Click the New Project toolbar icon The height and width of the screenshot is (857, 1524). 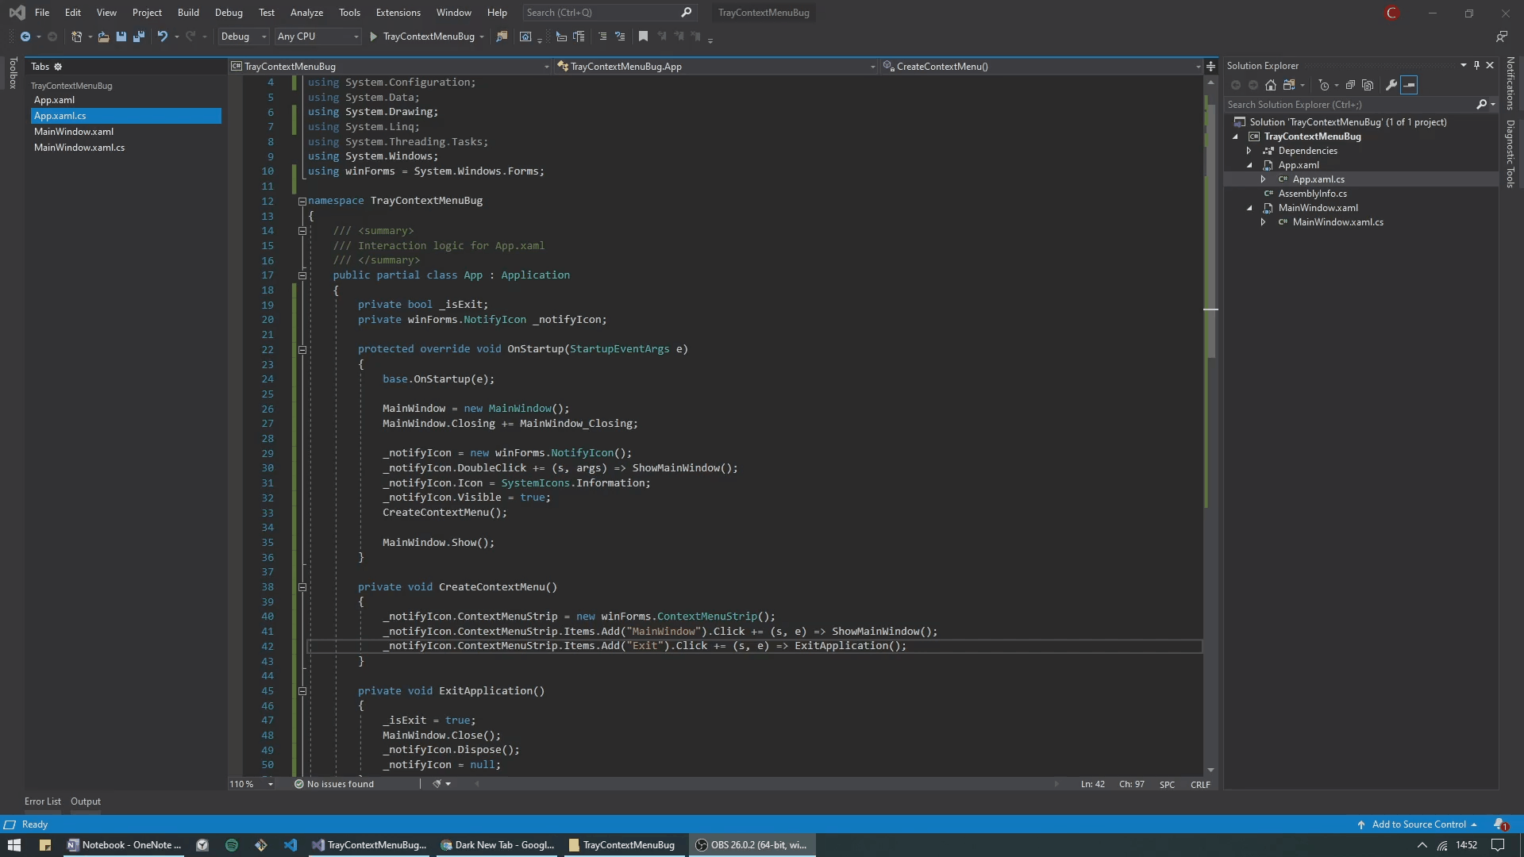tap(76, 37)
